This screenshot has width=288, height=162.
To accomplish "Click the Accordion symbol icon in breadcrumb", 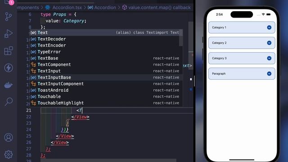I will 90,8.
